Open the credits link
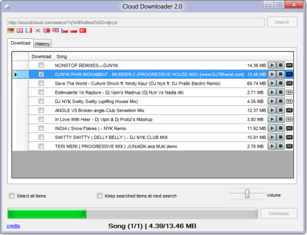The height and width of the screenshot is (235, 307). 14,226
